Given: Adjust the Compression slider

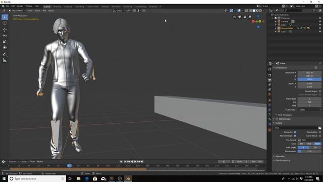Looking at the screenshot, I should pos(309,151).
